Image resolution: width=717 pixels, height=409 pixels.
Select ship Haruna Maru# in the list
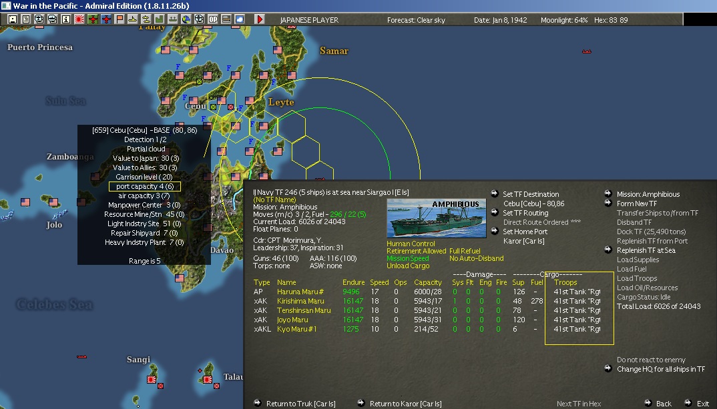pyautogui.click(x=300, y=292)
